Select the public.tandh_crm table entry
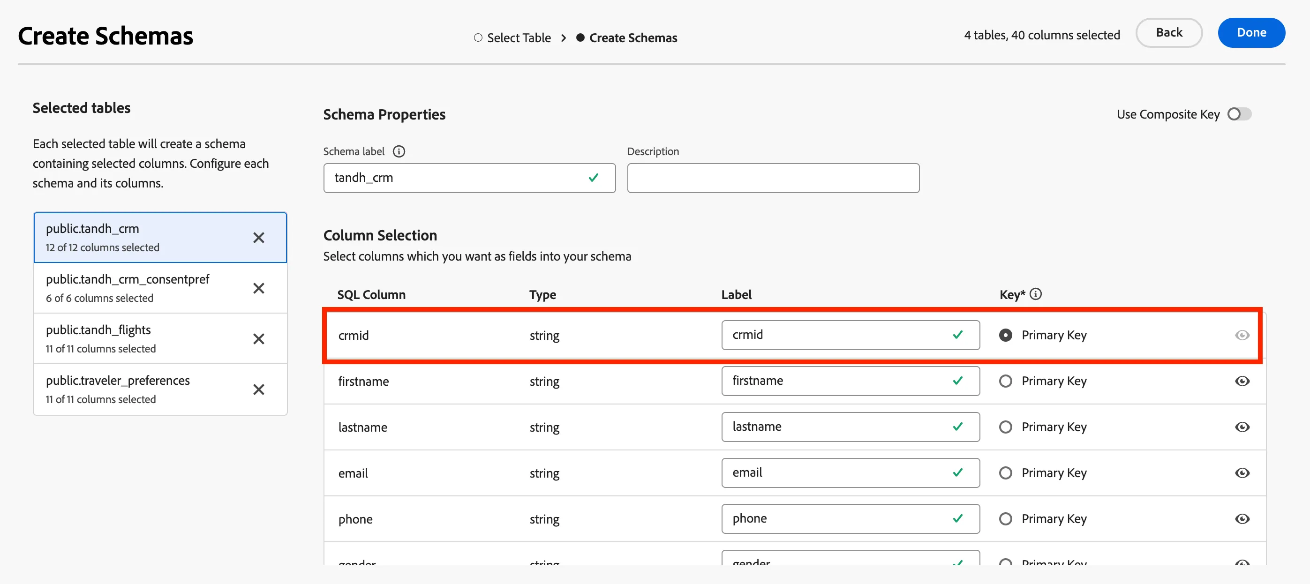The height and width of the screenshot is (584, 1310). click(x=160, y=237)
